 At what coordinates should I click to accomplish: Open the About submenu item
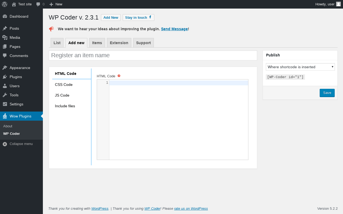click(x=21, y=126)
